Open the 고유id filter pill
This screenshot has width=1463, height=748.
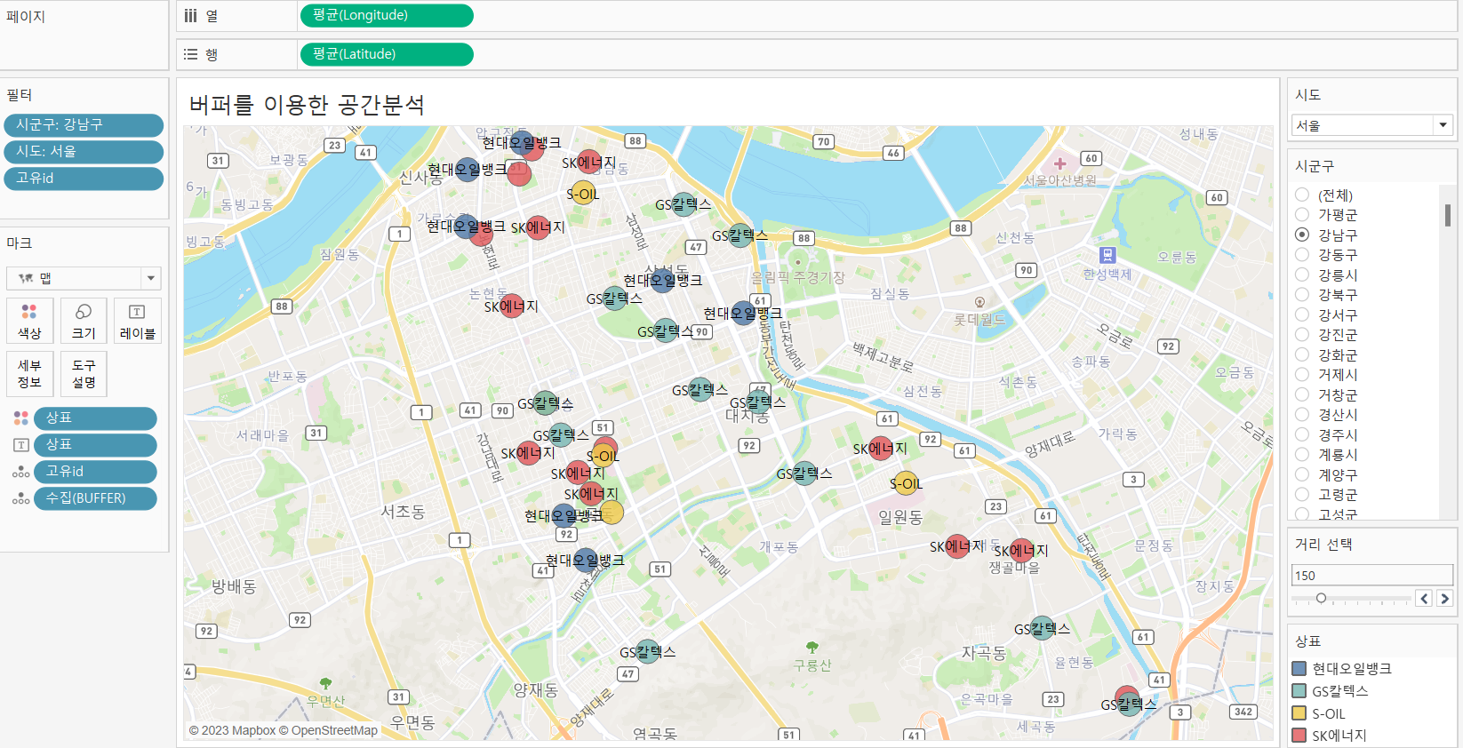tap(84, 179)
